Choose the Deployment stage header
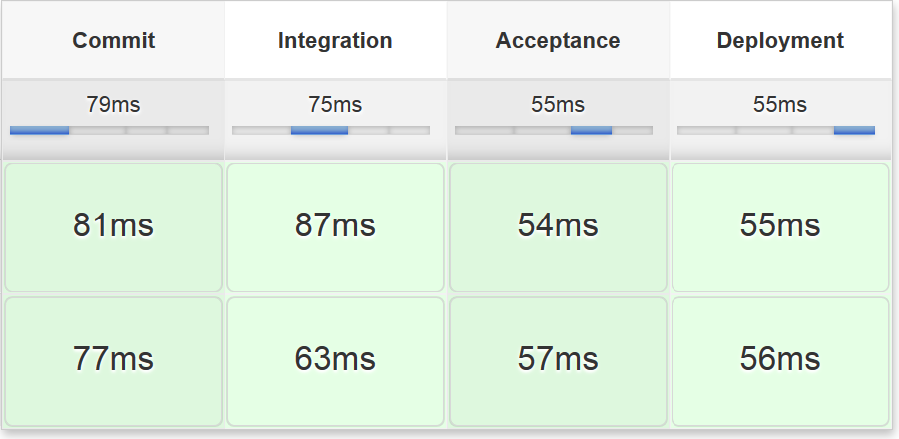 coord(780,41)
